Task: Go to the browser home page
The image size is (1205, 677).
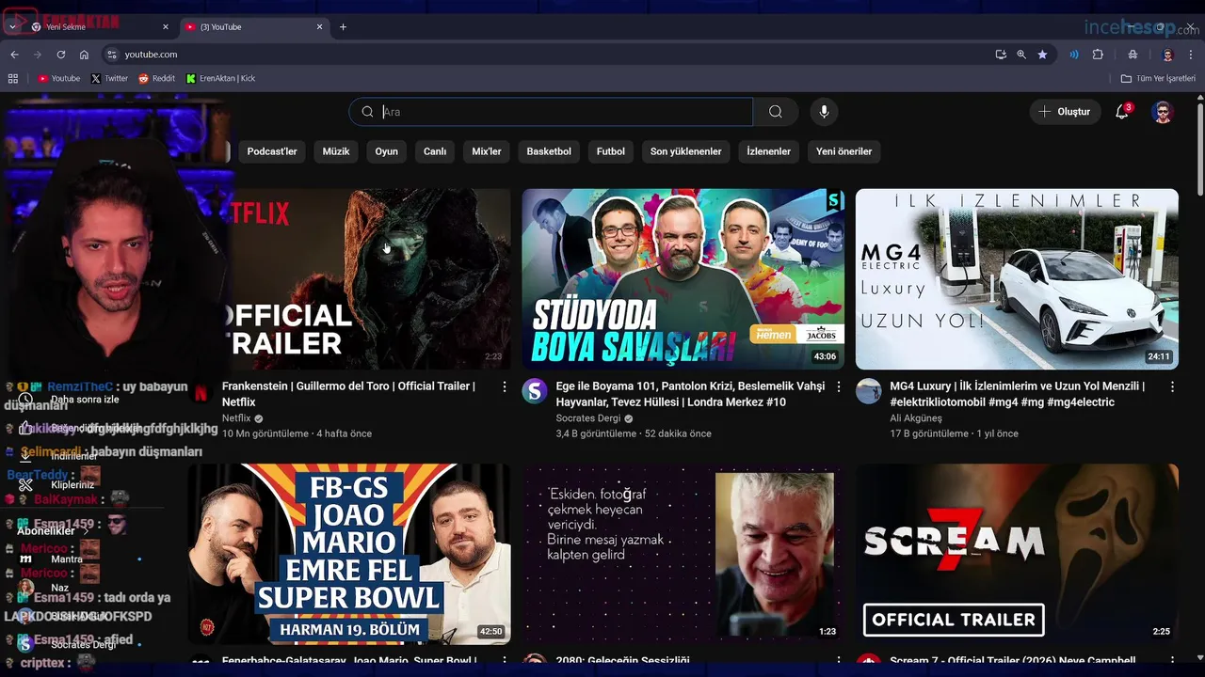Action: pyautogui.click(x=84, y=55)
